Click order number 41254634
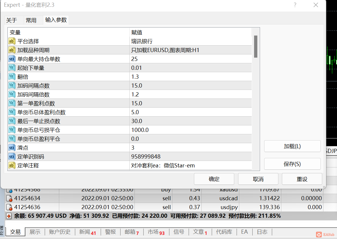This screenshot has width=337, height=239. tap(27, 198)
